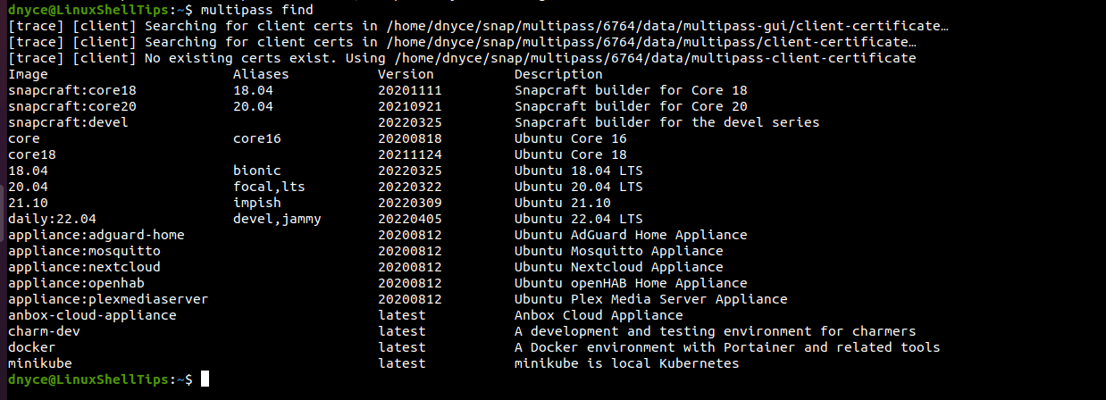The image size is (1106, 400).
Task: Select the 'appliance:adguard-home' image name
Action: (96, 235)
